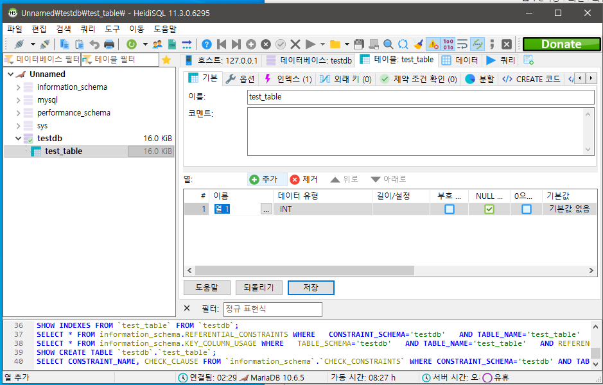
Task: Open session manager connect icon
Action: click(19, 44)
